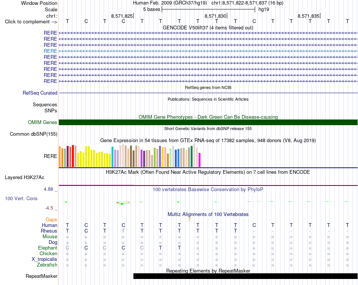Click the Elephant alignment row label
The height and width of the screenshot is (285, 358).
click(x=48, y=248)
